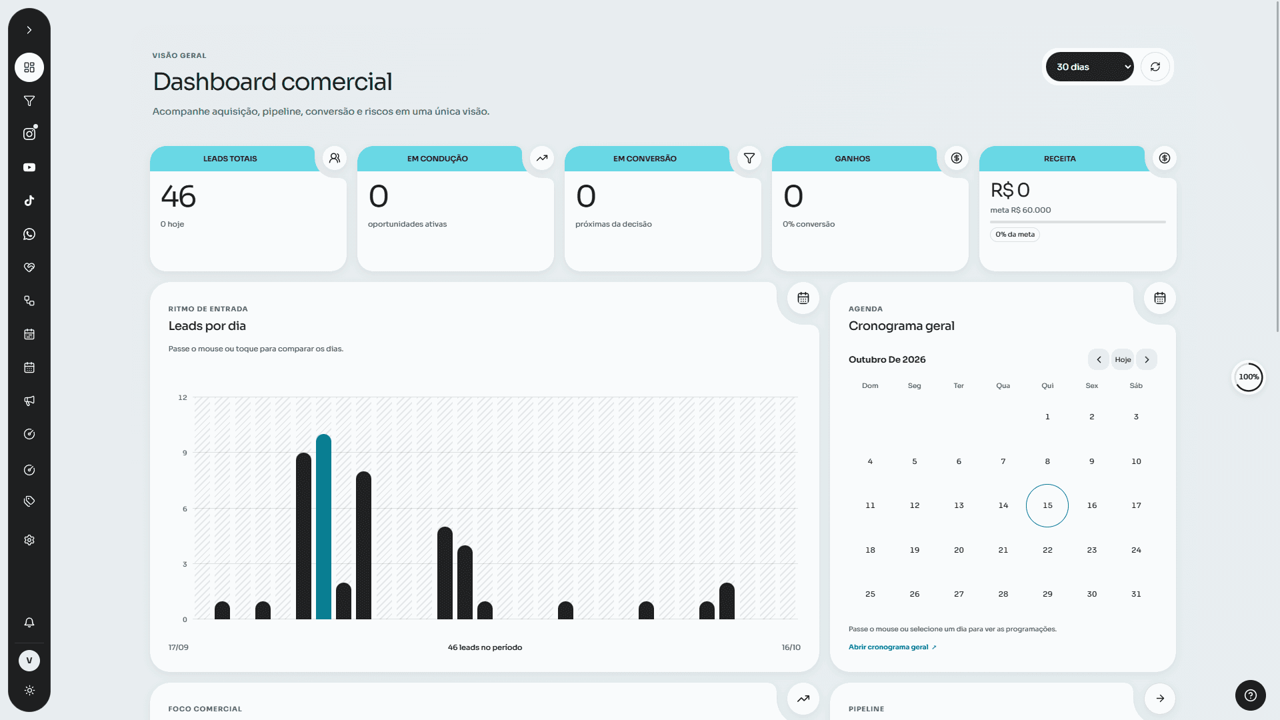
Task: Refresh the dashboard data
Action: coord(1155,67)
